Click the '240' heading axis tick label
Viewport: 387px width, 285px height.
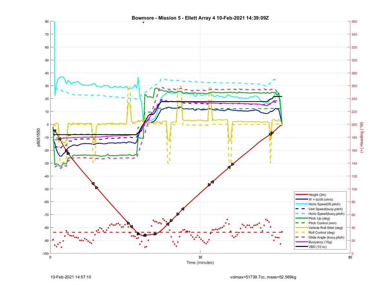[x=355, y=99]
